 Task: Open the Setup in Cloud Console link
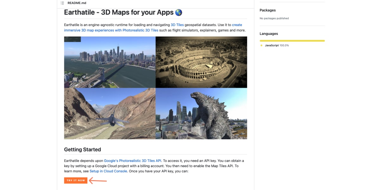click(x=108, y=171)
